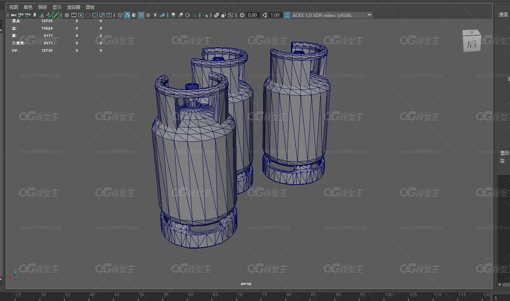Click the 边 edge count 15624
This screenshot has height=301, width=510.
pyautogui.click(x=47, y=28)
